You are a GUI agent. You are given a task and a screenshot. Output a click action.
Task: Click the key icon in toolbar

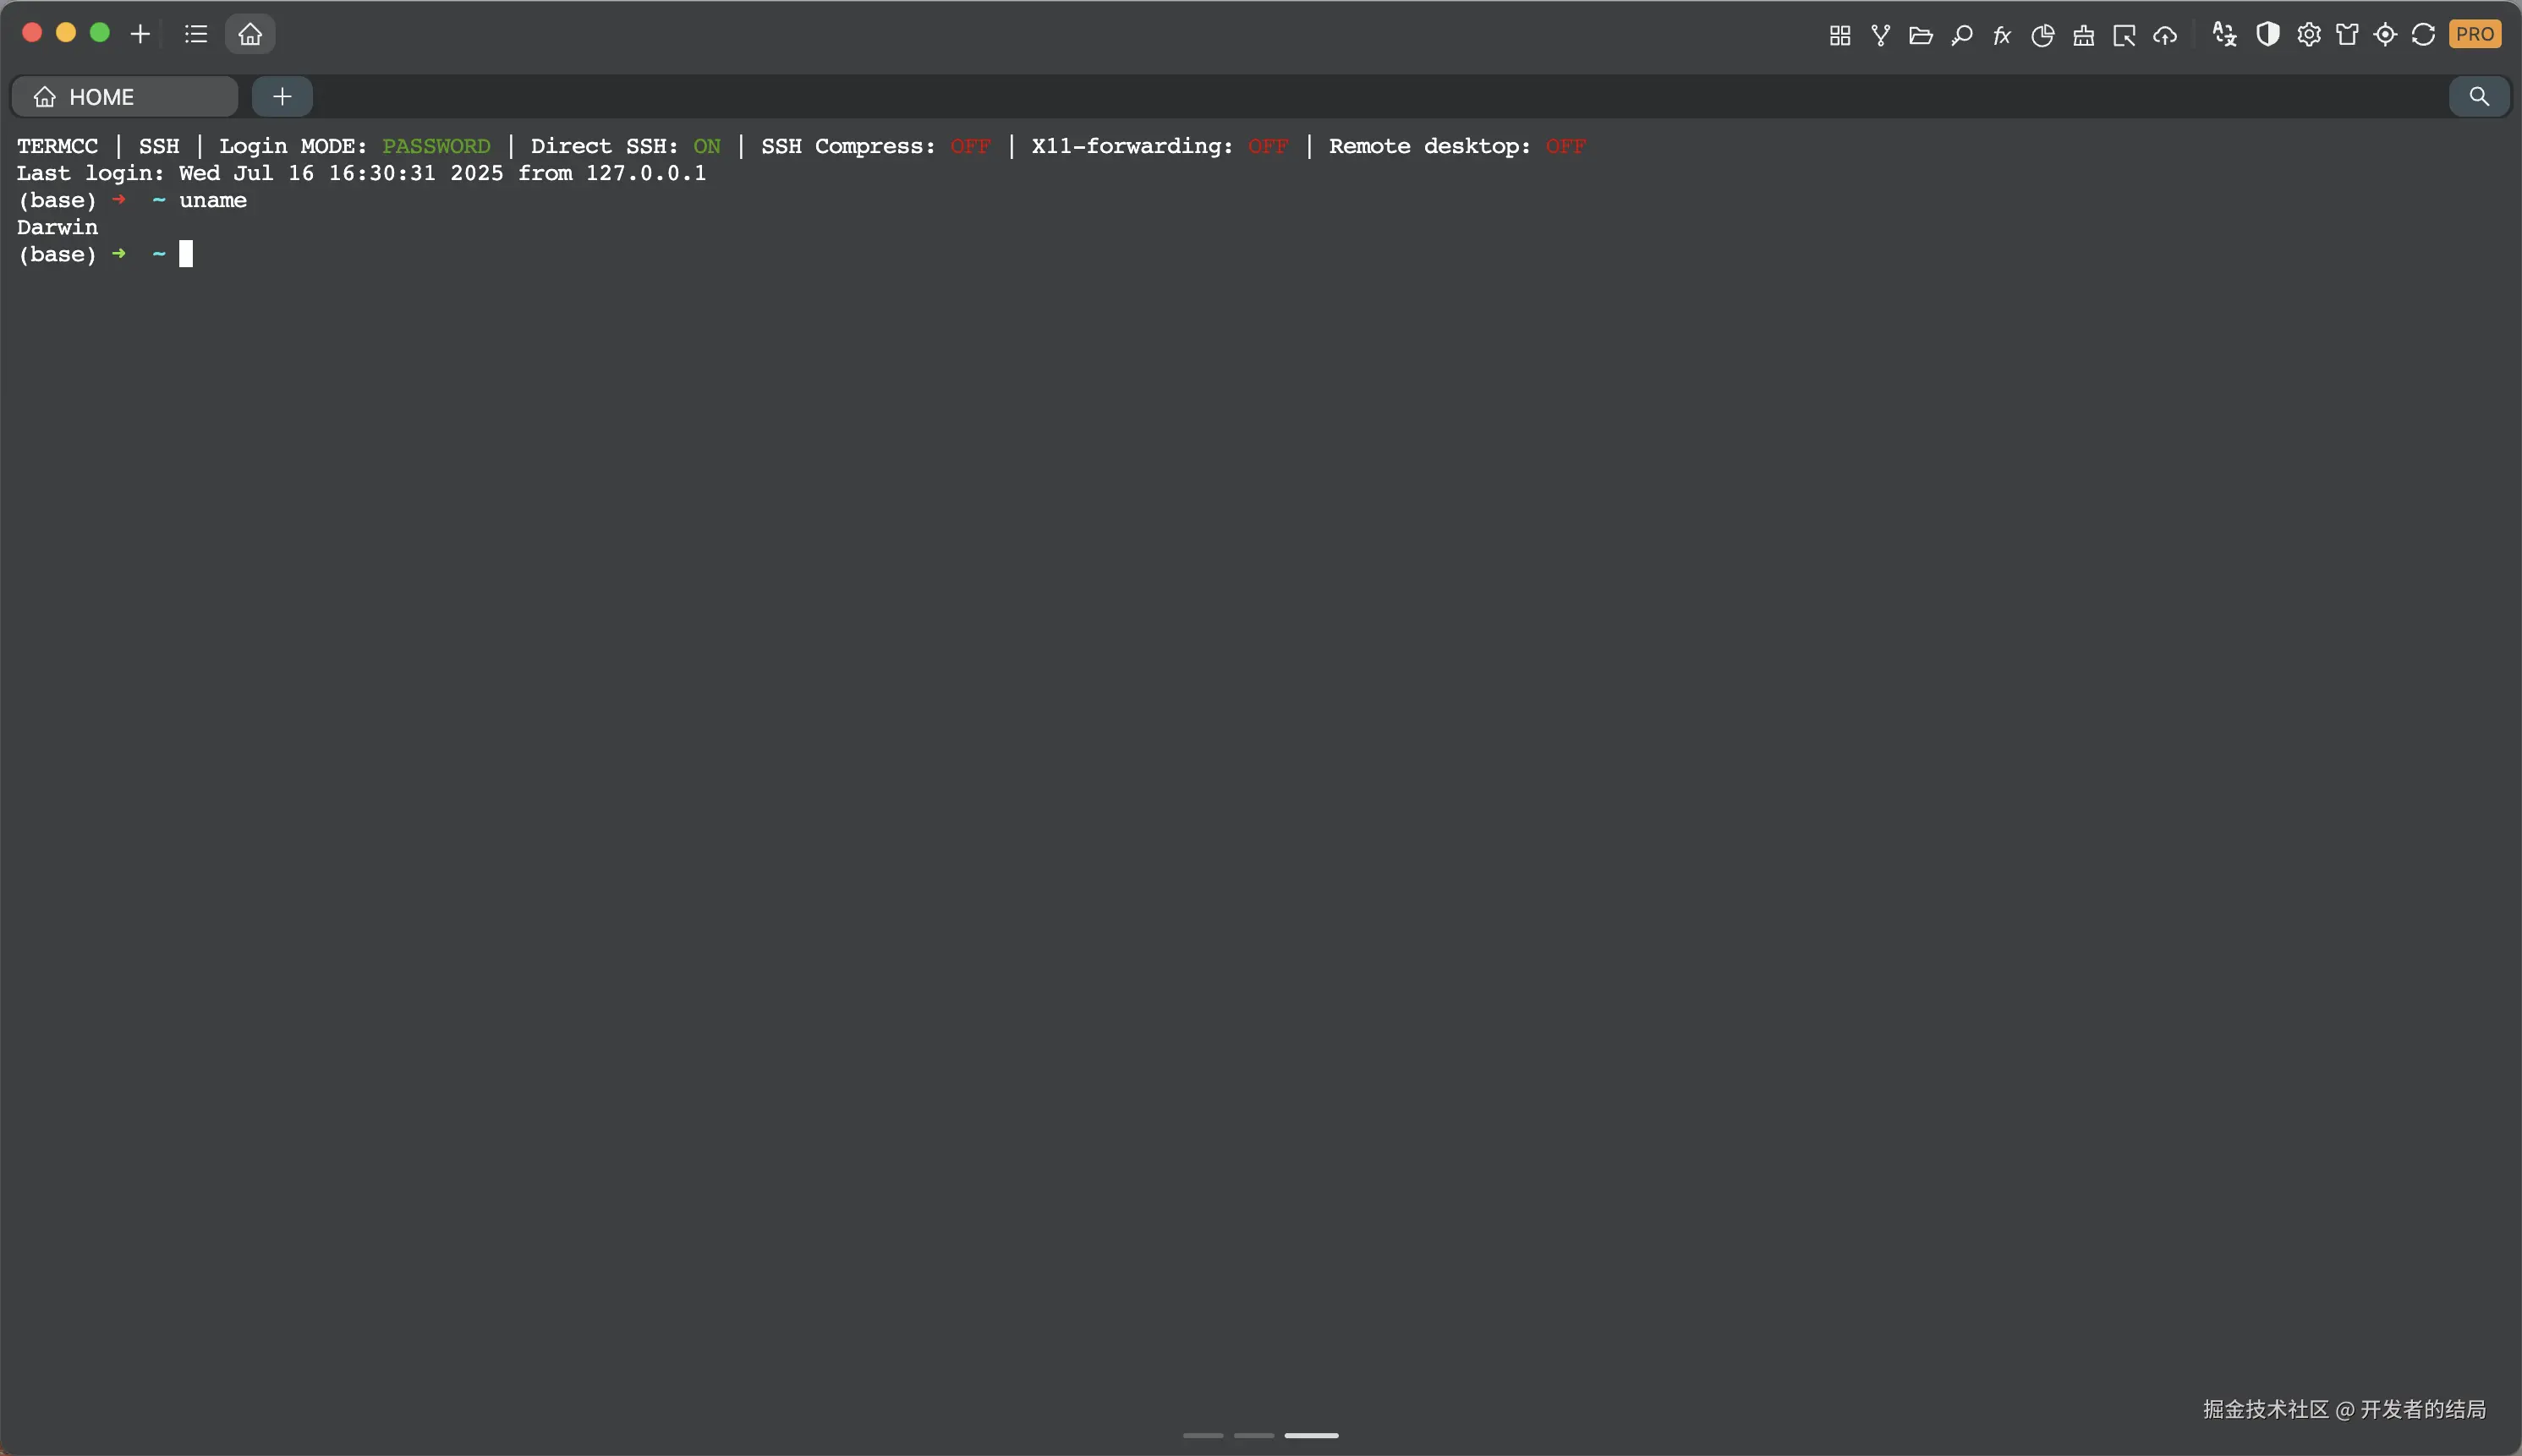click(x=1961, y=35)
